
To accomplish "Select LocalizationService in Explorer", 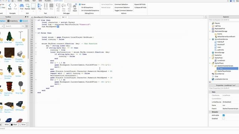I will coord(221,79).
